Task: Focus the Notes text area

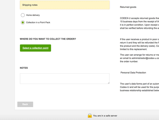Action: (x=65, y=79)
